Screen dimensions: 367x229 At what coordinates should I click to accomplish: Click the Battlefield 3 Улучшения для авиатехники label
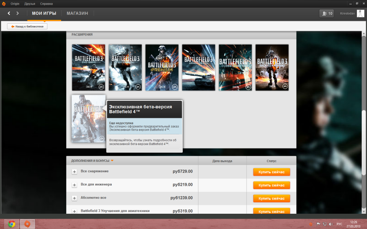tap(115, 211)
